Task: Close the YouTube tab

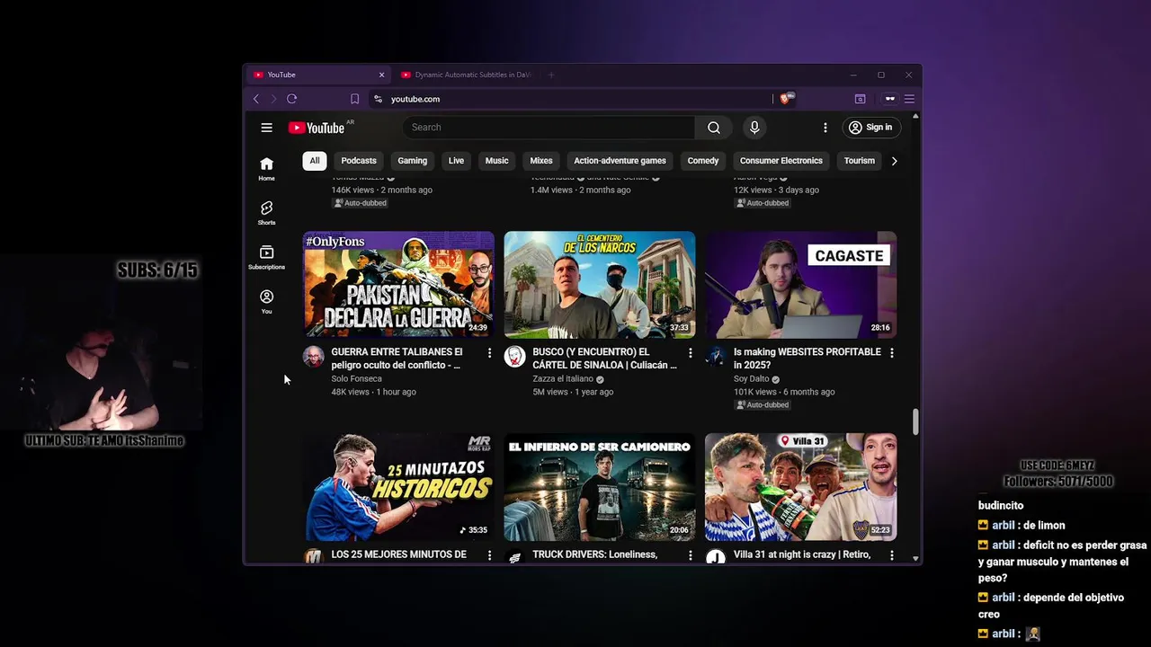Action: (381, 75)
